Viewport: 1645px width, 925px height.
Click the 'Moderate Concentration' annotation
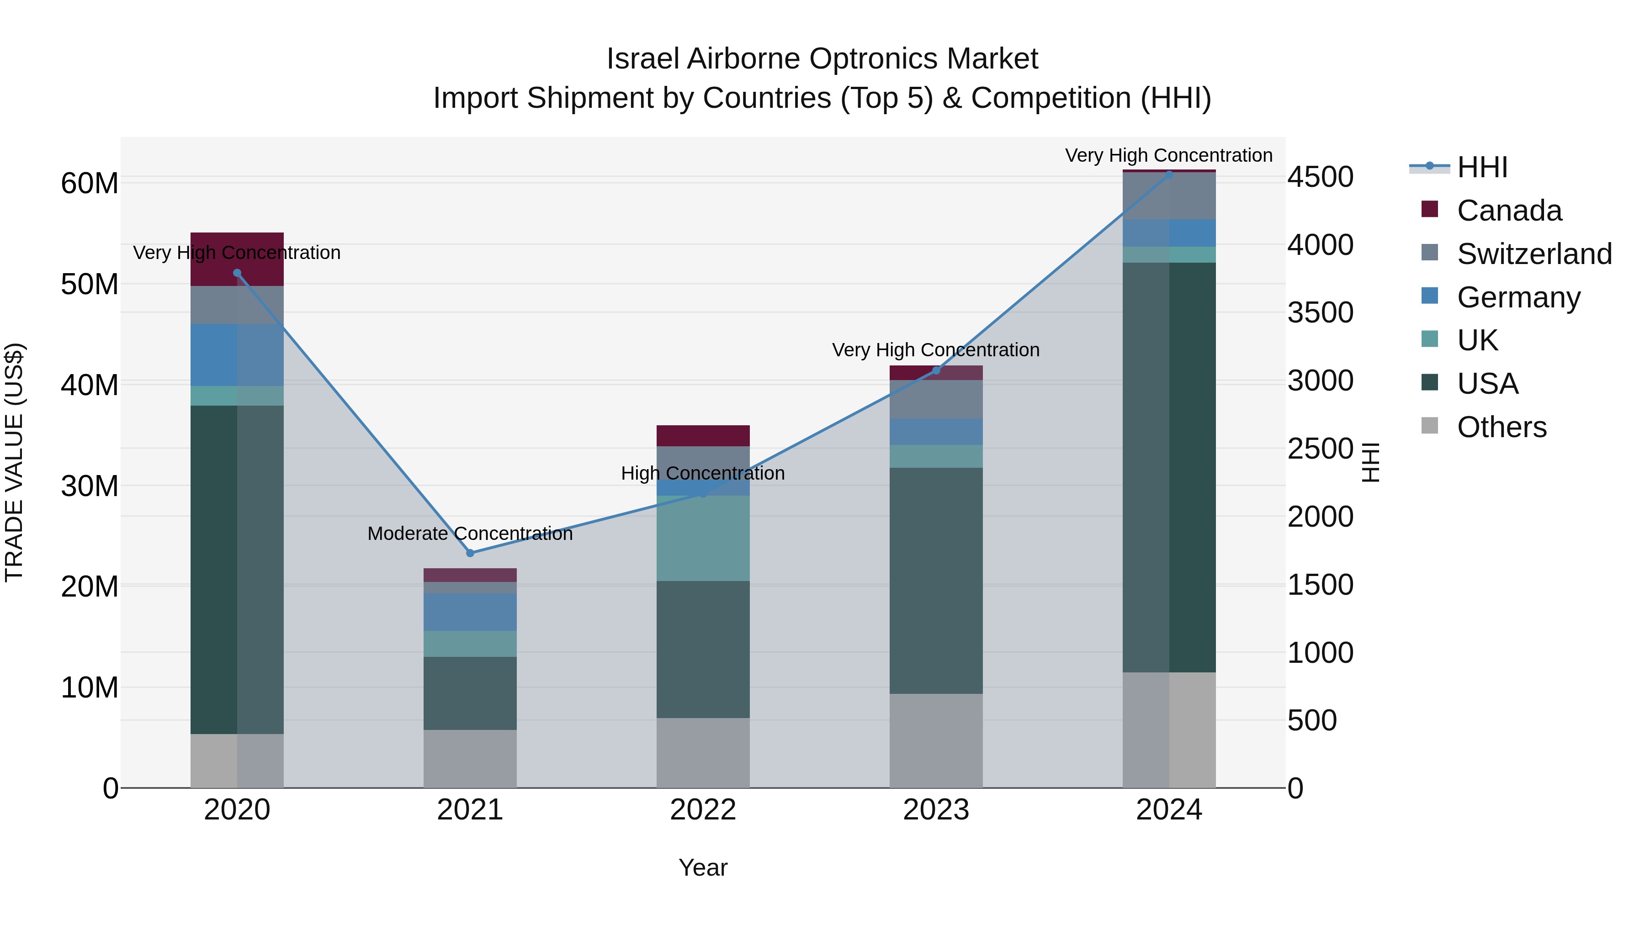pyautogui.click(x=470, y=534)
